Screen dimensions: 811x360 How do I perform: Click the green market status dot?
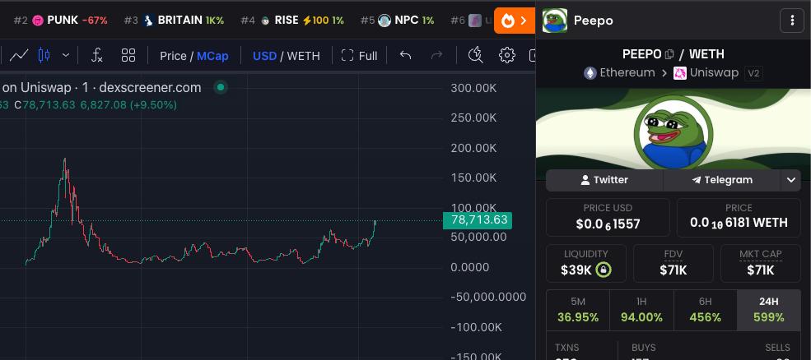click(221, 87)
